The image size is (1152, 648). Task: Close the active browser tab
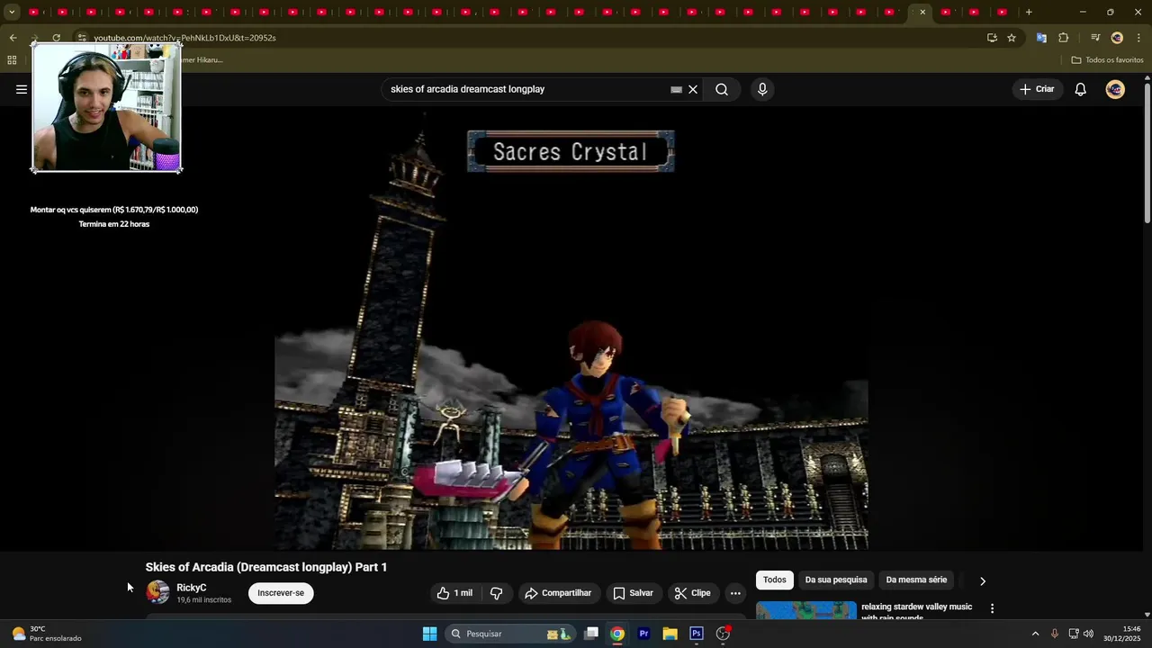[922, 12]
